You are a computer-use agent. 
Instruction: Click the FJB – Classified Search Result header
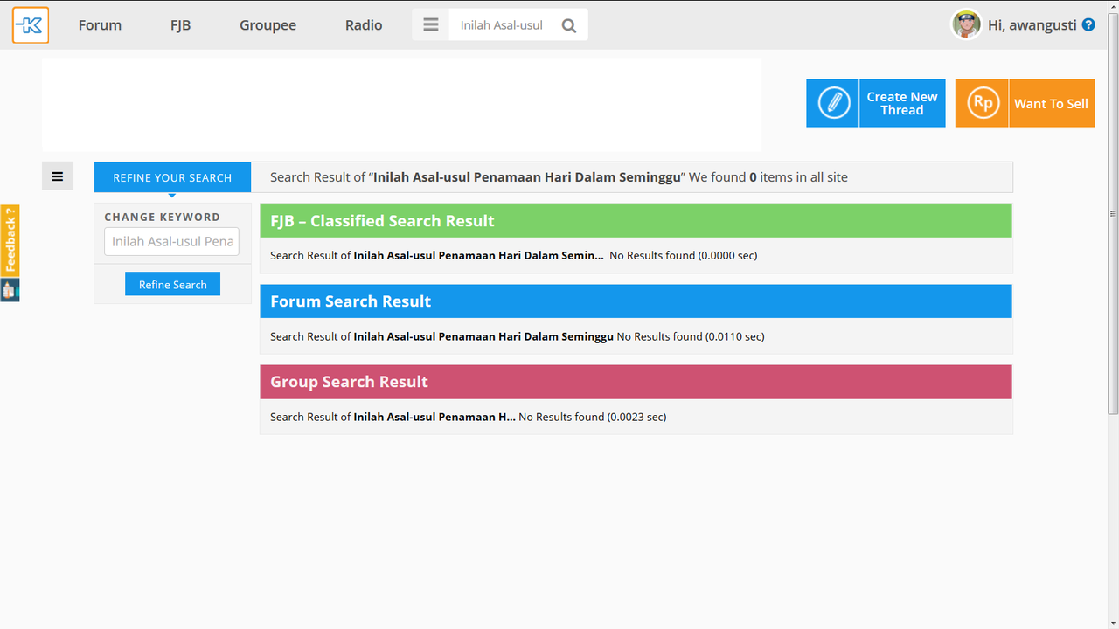pos(636,221)
